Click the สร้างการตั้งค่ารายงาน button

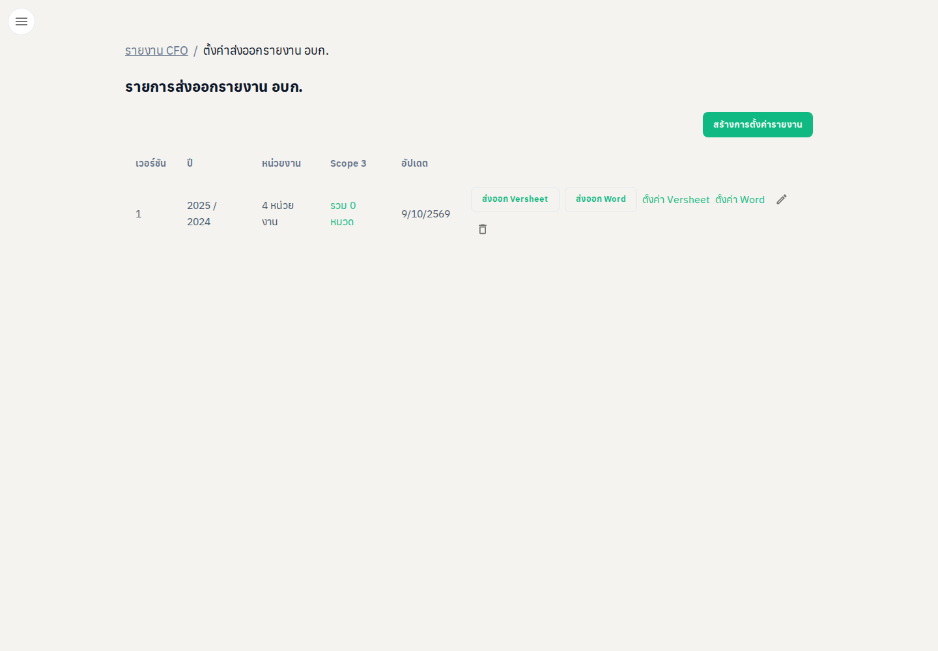coord(758,124)
